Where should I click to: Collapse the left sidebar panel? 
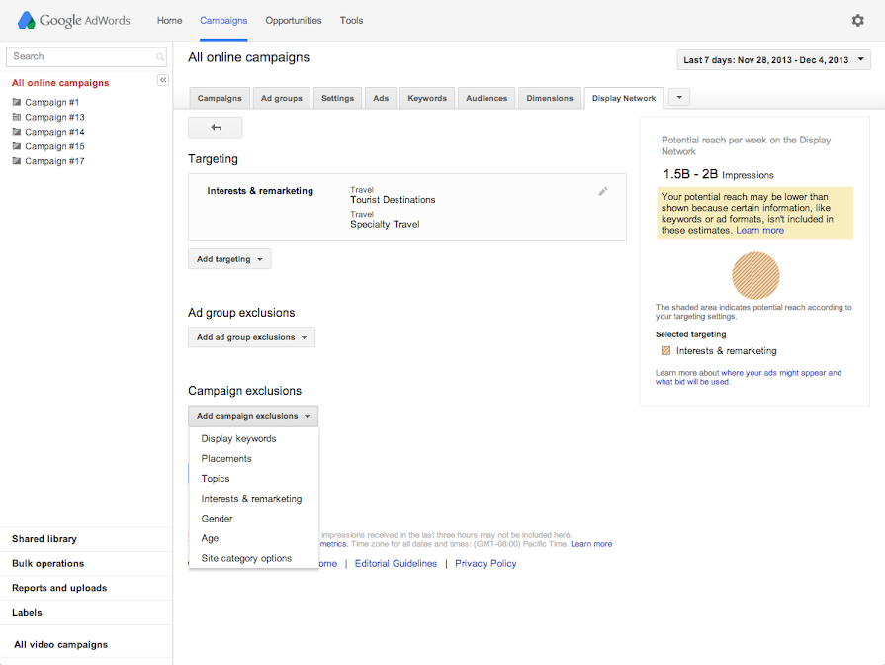pyautogui.click(x=163, y=80)
